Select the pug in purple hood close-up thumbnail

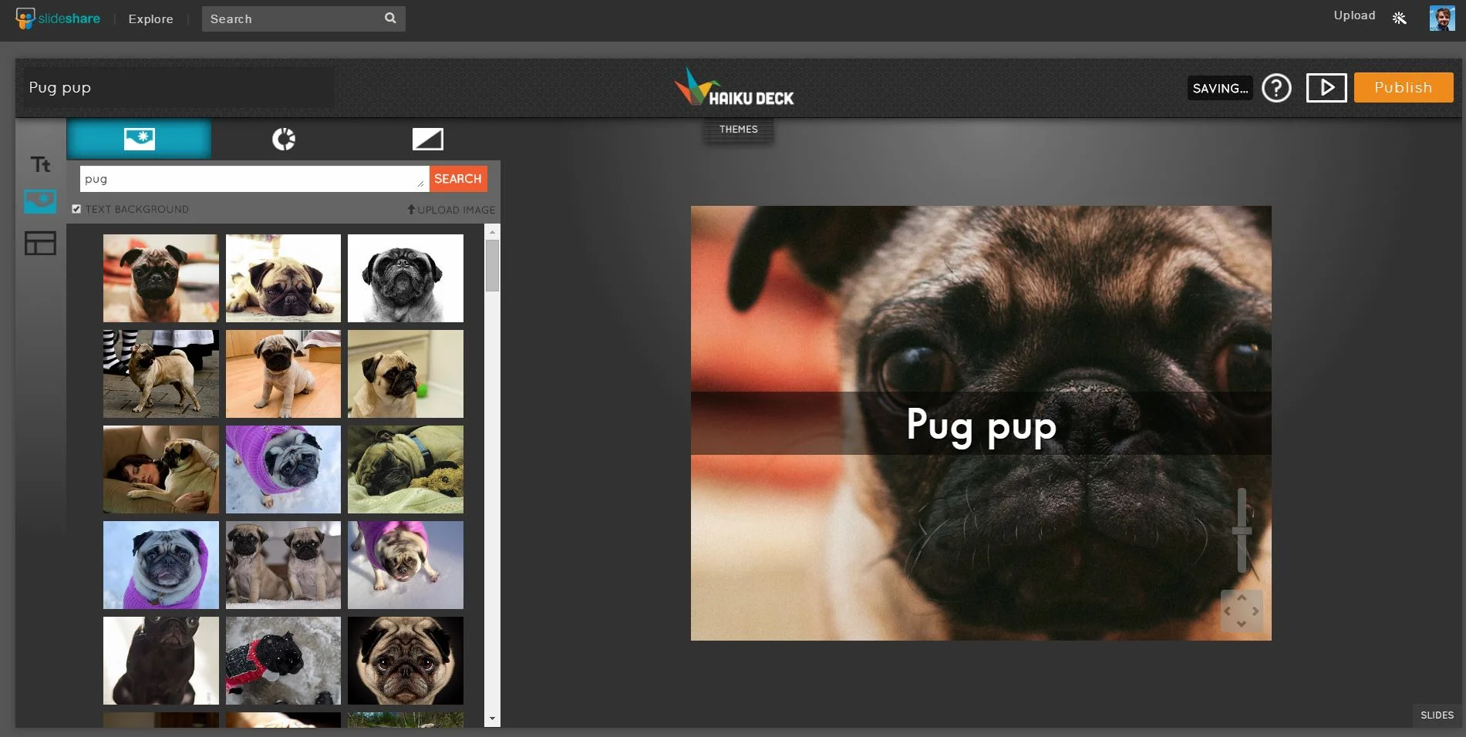click(161, 565)
